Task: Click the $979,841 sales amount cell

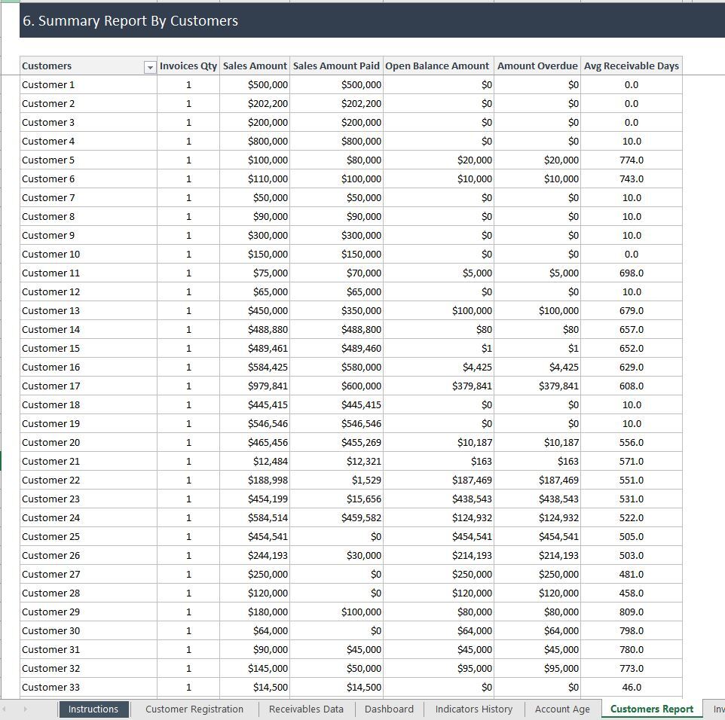Action: [255, 386]
